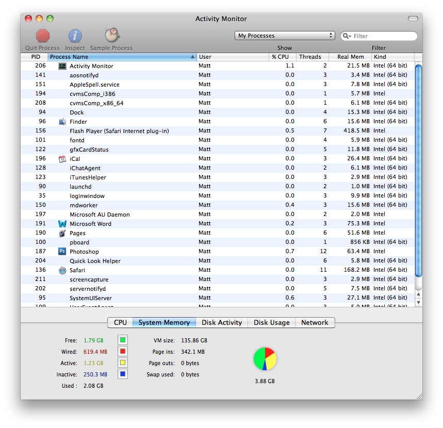Select the pboard process row
This screenshot has width=443, height=428.
coord(218,242)
